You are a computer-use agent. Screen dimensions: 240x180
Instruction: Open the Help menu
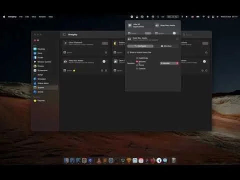50,16
